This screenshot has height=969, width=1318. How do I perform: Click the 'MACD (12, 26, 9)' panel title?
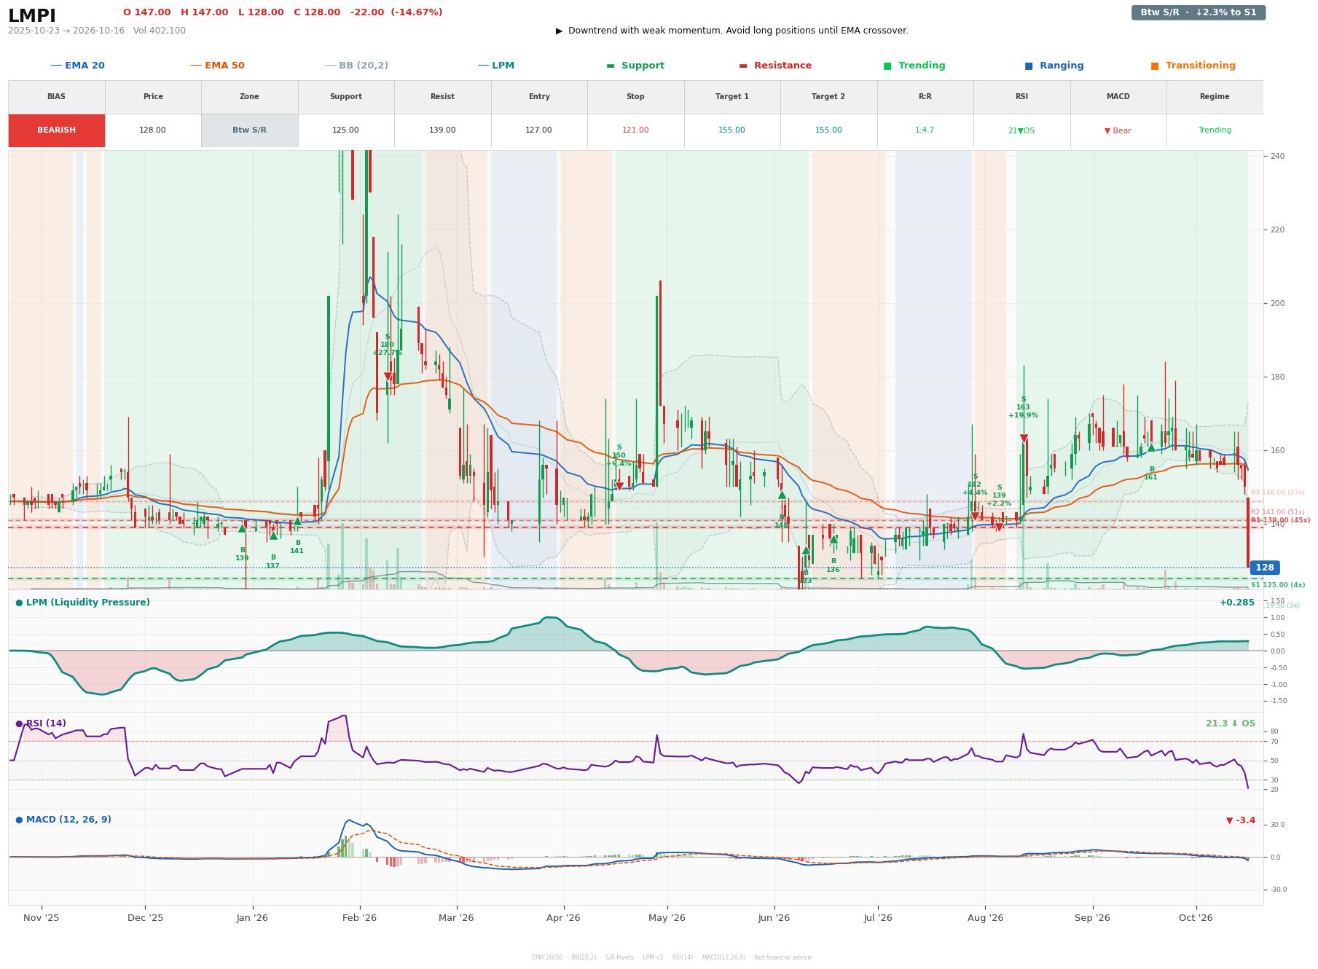pyautogui.click(x=63, y=820)
